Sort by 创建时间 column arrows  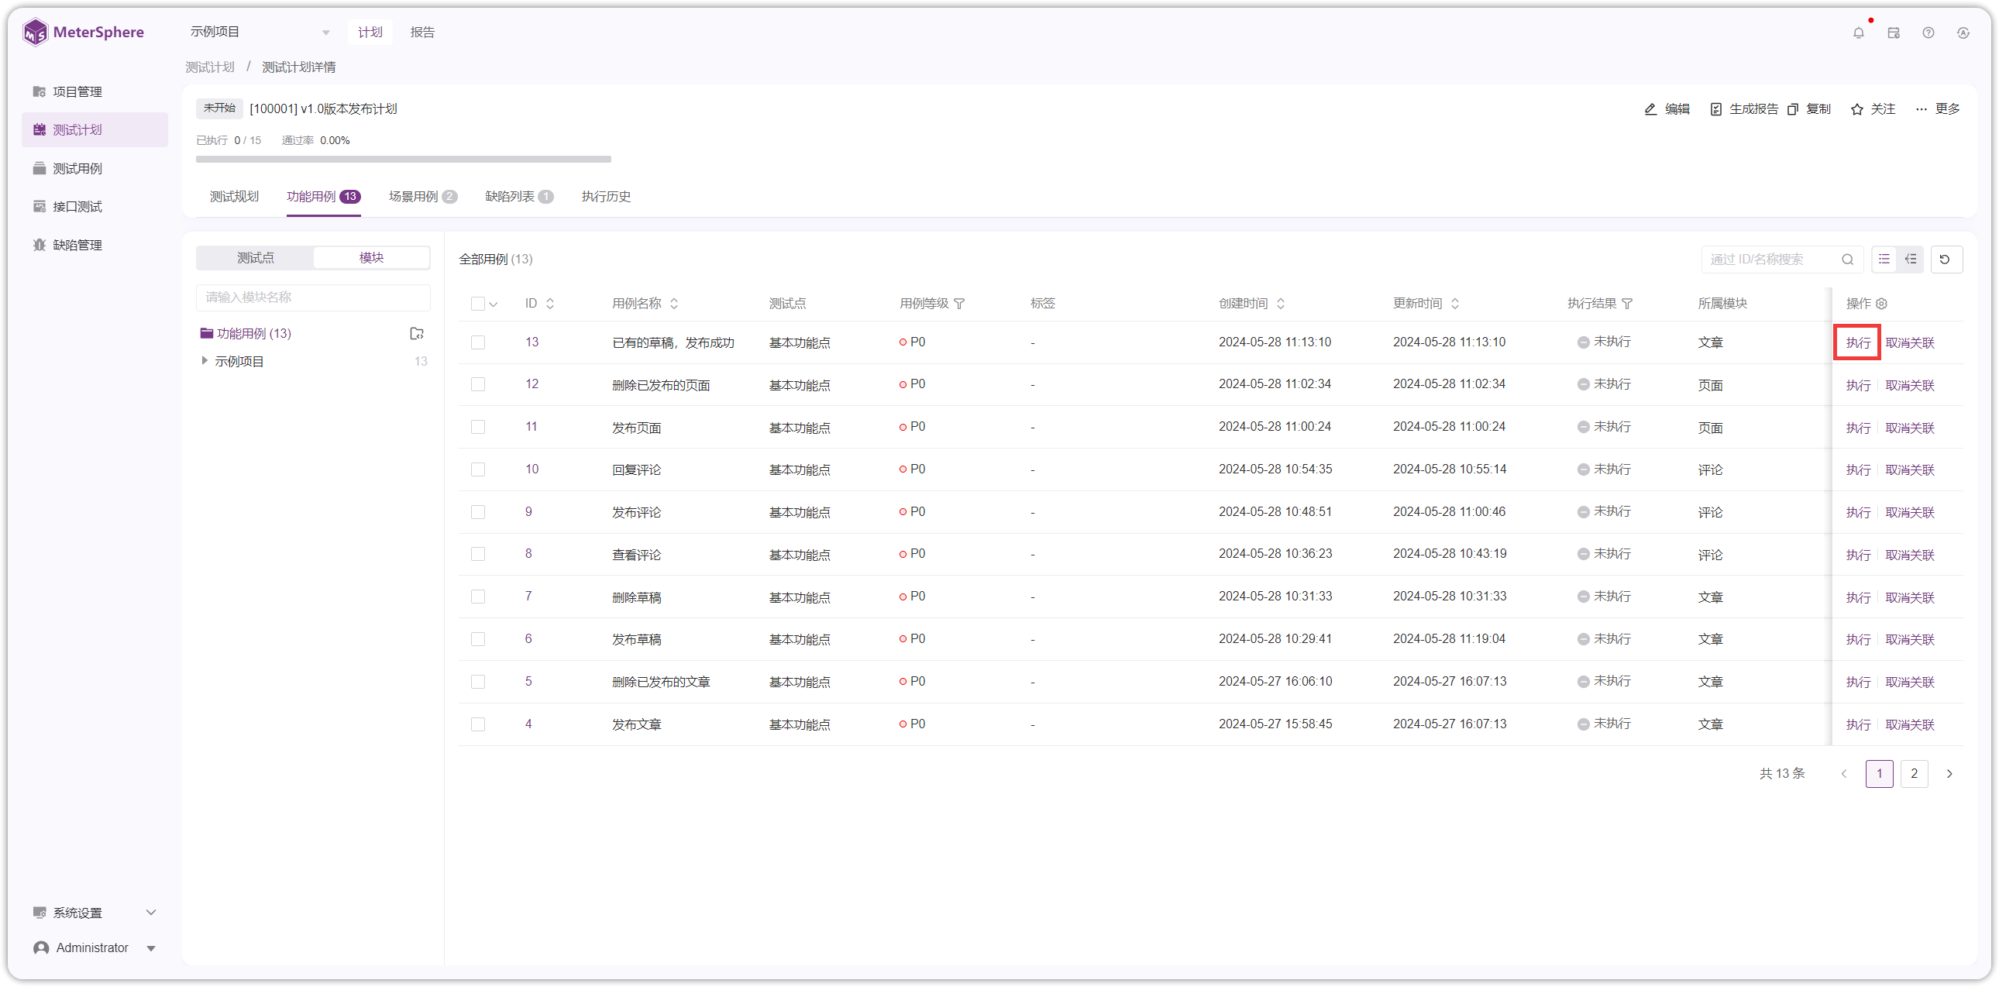pyautogui.click(x=1282, y=304)
